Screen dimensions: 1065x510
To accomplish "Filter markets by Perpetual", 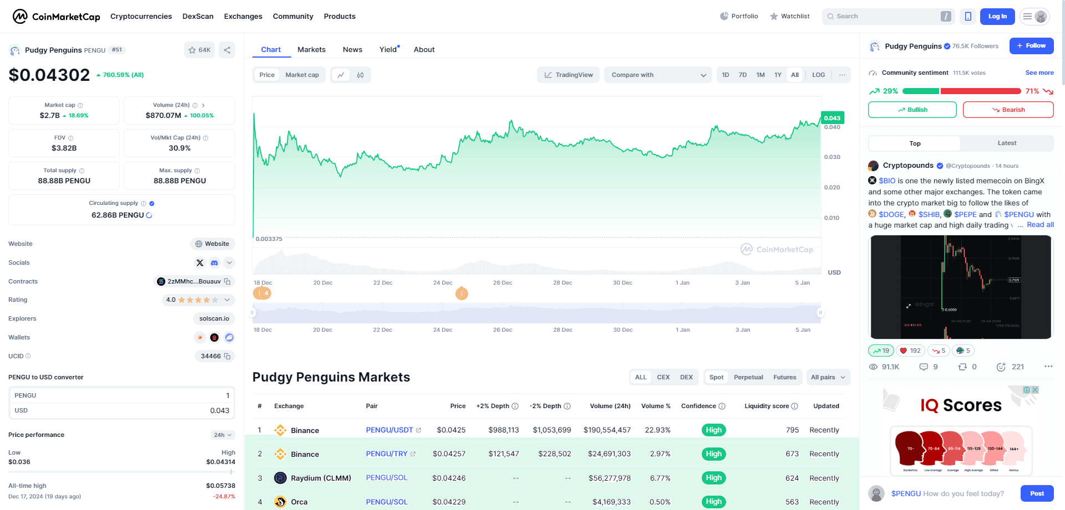I will pyautogui.click(x=748, y=377).
